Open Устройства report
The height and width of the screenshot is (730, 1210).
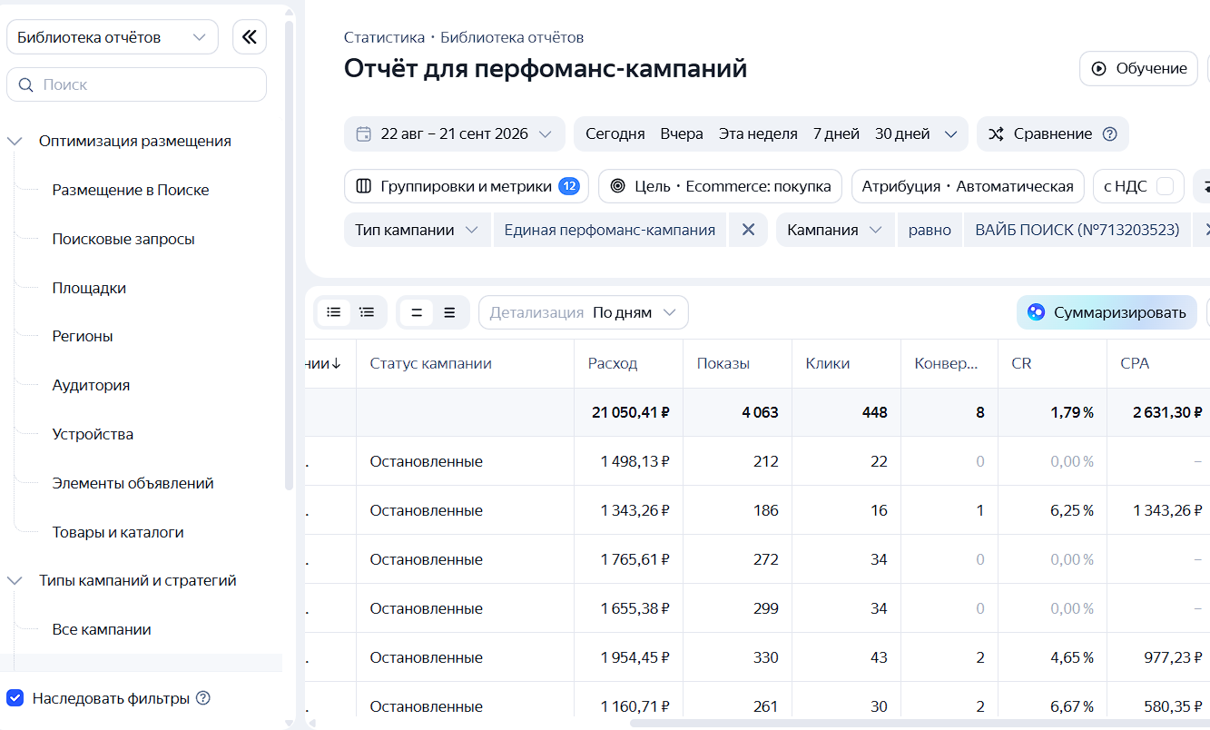coord(93,434)
